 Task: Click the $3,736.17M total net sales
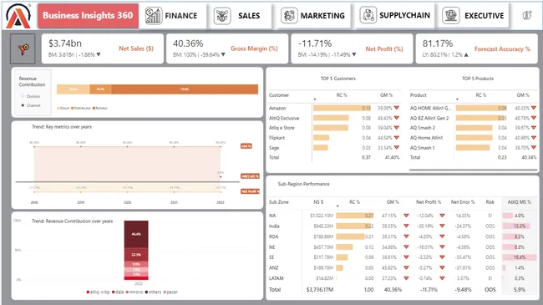[x=320, y=289]
